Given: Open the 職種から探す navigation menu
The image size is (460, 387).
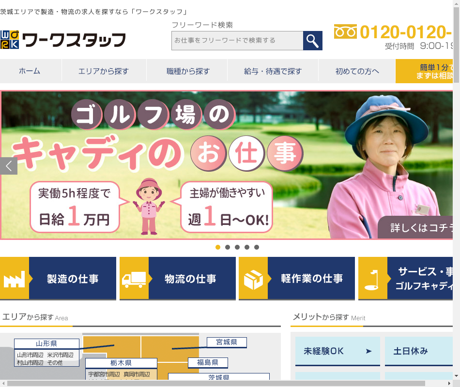Looking at the screenshot, I should [x=186, y=71].
